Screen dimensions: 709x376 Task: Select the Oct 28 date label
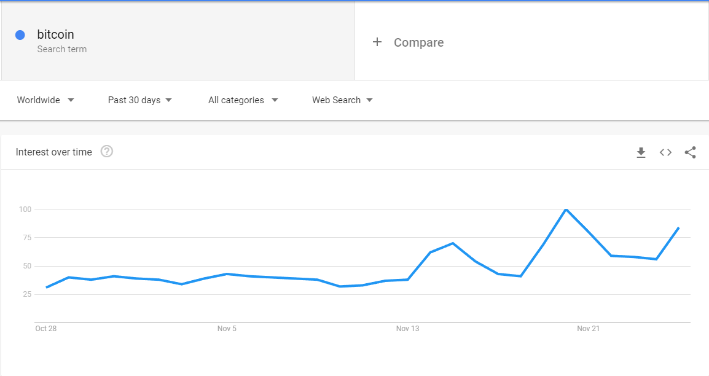[46, 329]
